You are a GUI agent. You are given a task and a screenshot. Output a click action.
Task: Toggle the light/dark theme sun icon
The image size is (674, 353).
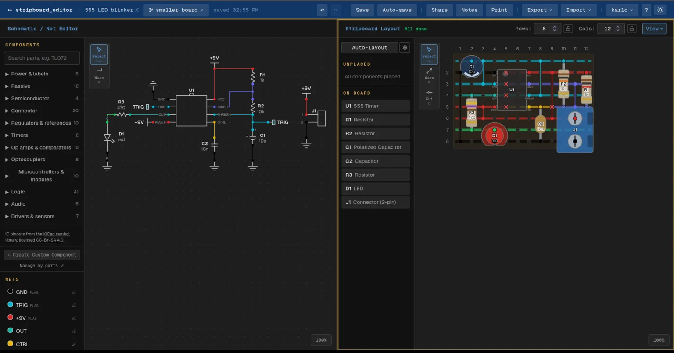tap(660, 10)
